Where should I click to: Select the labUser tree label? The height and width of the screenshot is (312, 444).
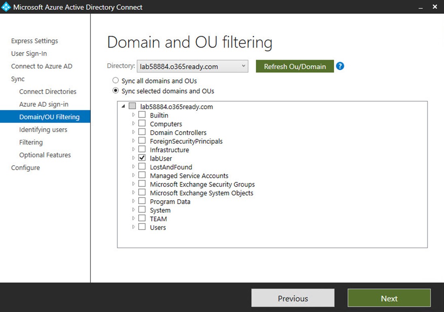[161, 158]
